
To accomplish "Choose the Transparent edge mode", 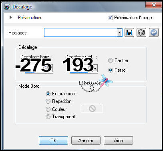I will pos(48,117).
